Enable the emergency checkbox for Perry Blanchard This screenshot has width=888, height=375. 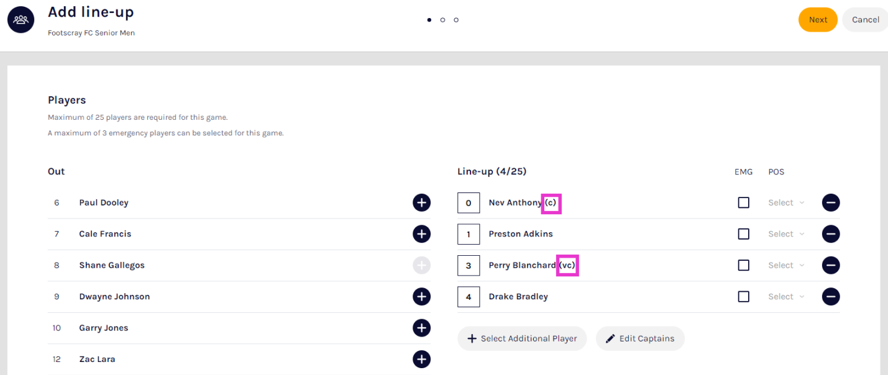(x=743, y=265)
